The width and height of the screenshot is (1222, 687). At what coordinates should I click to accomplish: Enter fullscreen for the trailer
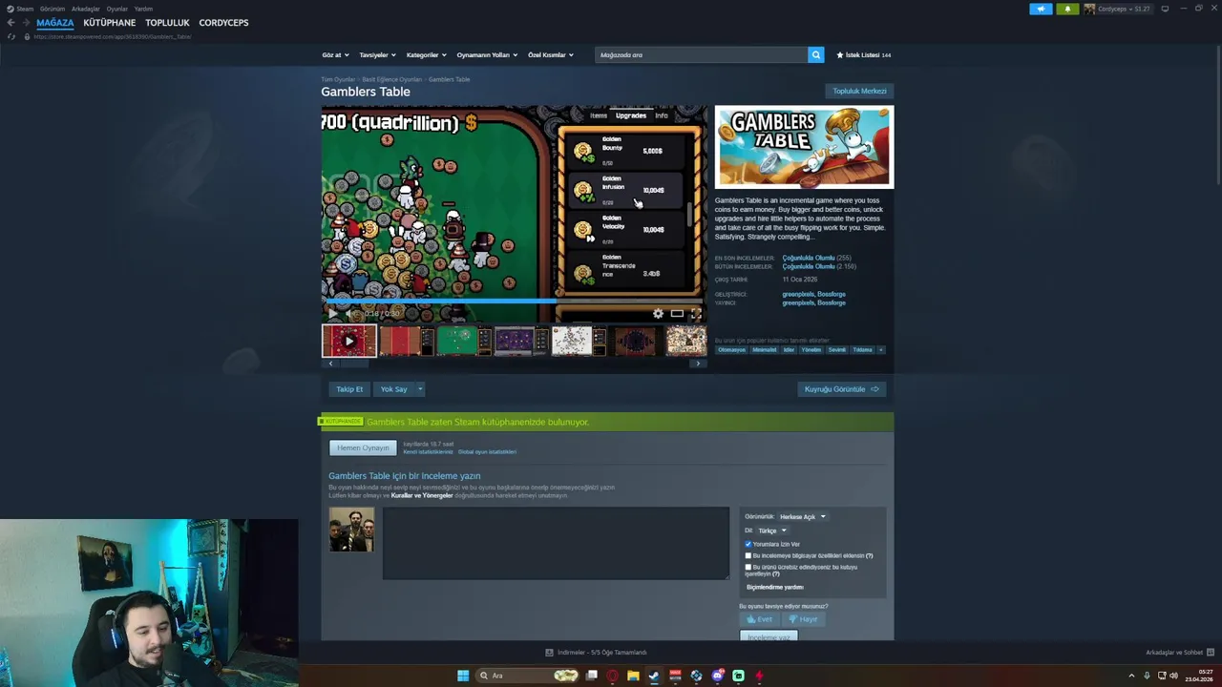[x=696, y=313]
